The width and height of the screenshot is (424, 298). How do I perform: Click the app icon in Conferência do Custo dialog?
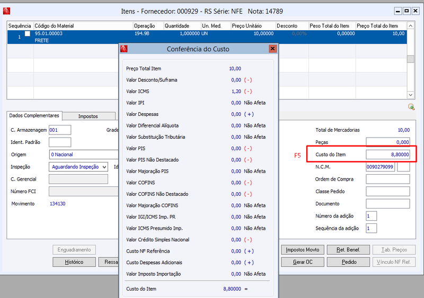click(x=124, y=49)
